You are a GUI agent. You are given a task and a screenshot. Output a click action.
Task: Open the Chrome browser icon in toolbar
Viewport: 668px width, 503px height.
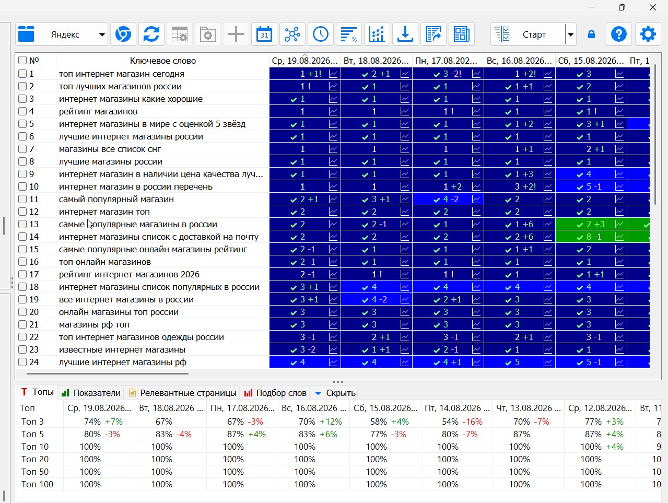(x=123, y=34)
